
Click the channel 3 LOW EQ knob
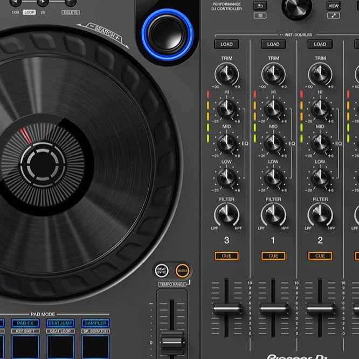point(226,178)
